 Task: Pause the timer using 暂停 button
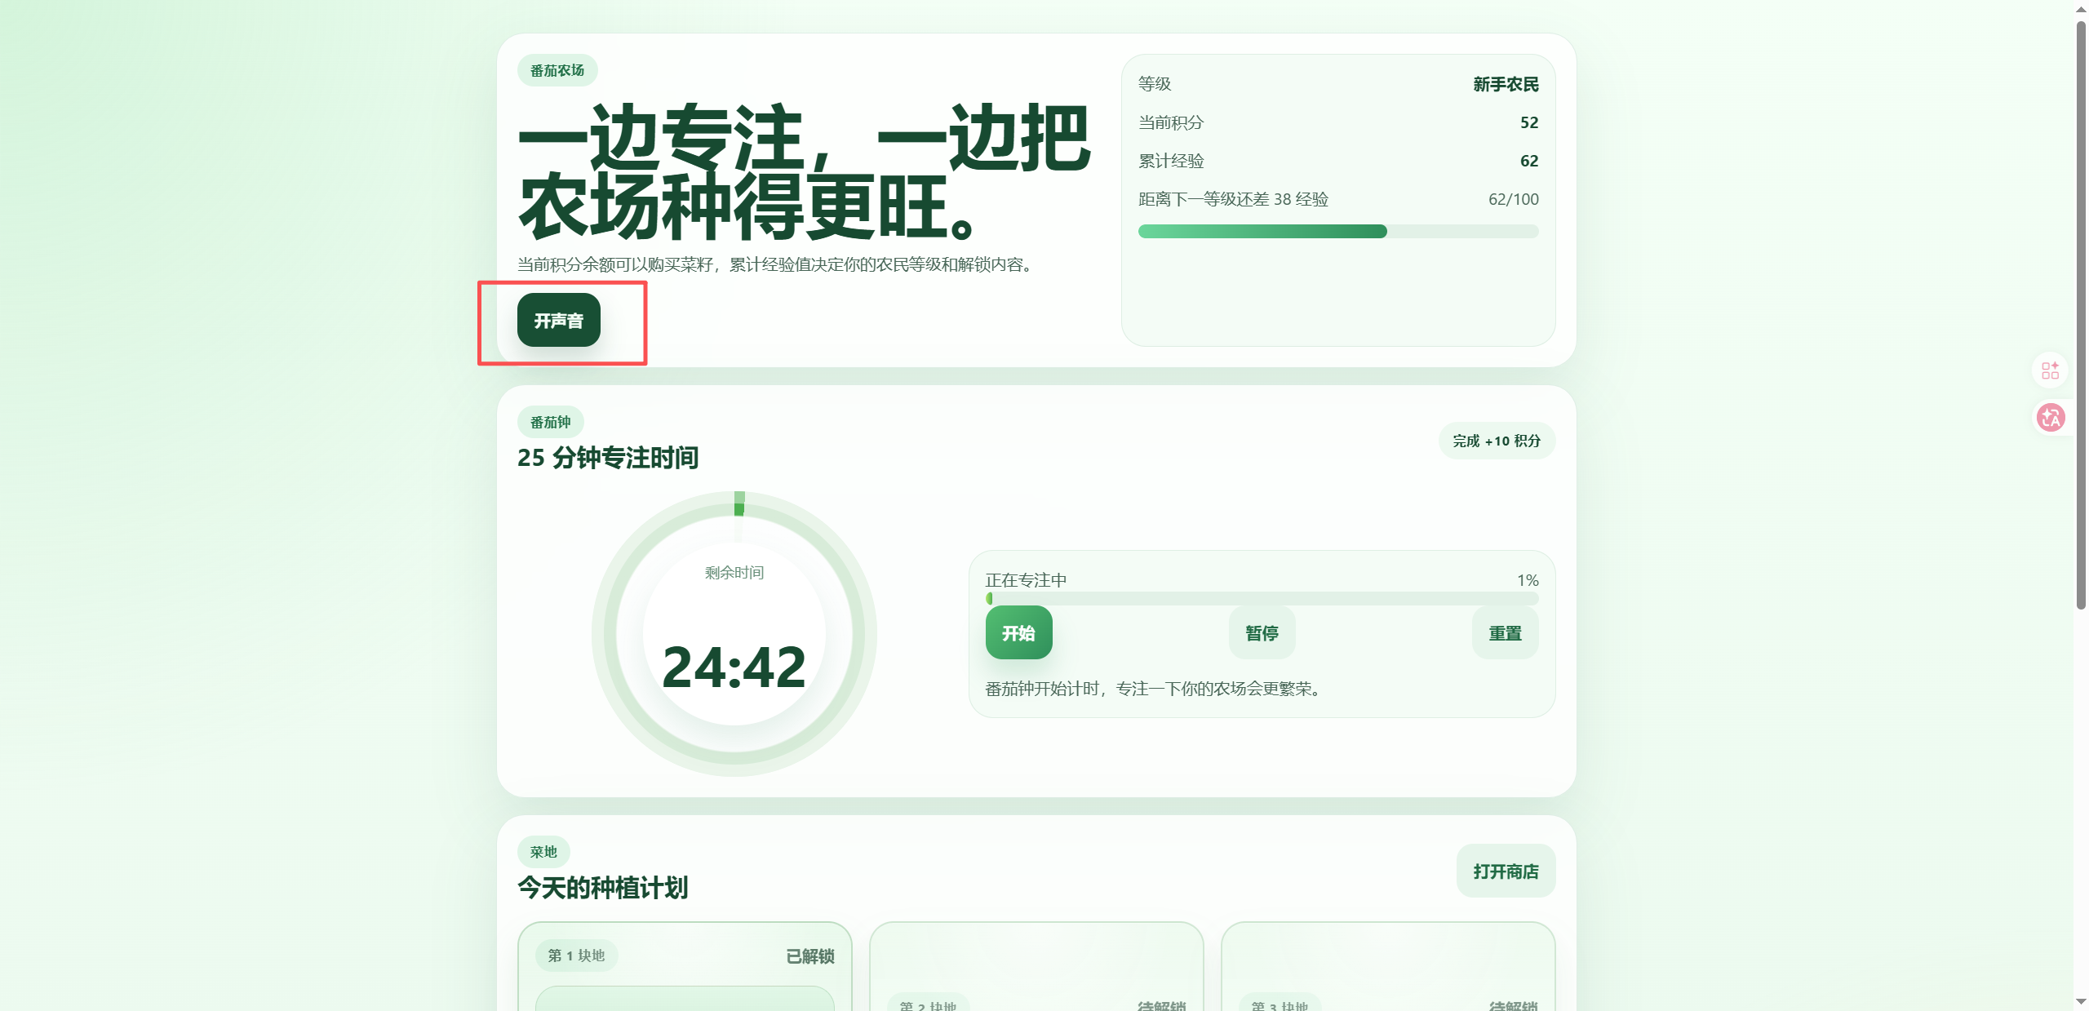pos(1262,633)
